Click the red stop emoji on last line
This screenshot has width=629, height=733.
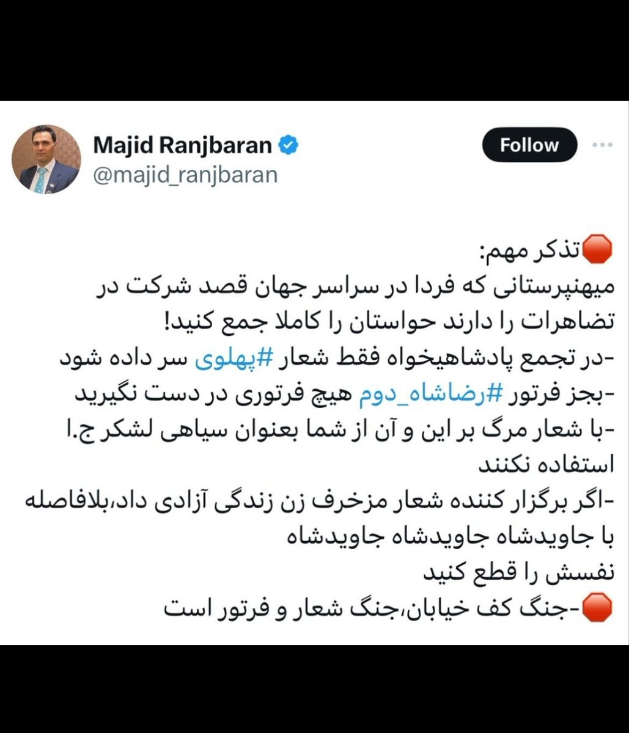[598, 609]
